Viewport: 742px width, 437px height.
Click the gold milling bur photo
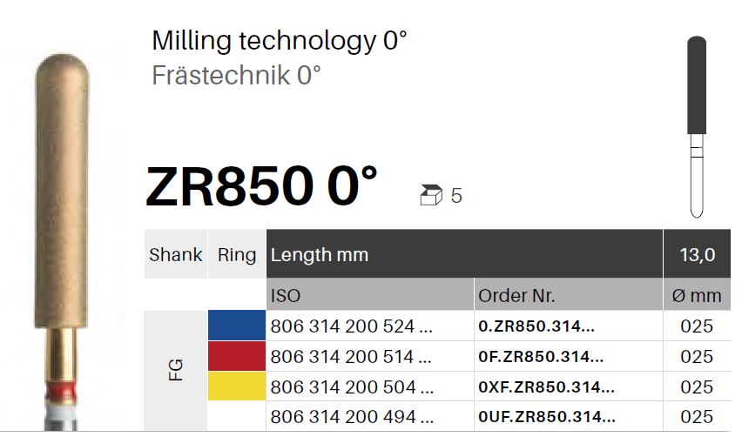point(62,242)
